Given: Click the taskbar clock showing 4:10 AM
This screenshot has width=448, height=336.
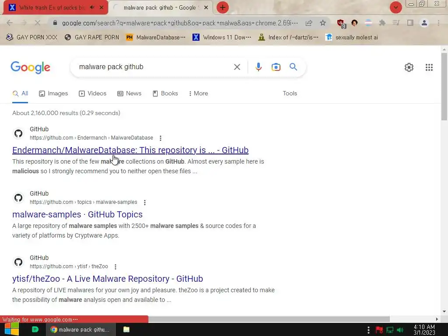Looking at the screenshot, I should (x=424, y=329).
